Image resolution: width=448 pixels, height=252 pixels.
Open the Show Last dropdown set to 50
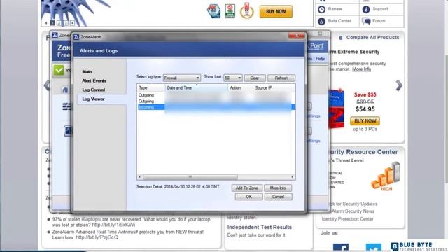click(233, 78)
